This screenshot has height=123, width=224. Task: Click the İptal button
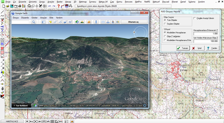198,48
